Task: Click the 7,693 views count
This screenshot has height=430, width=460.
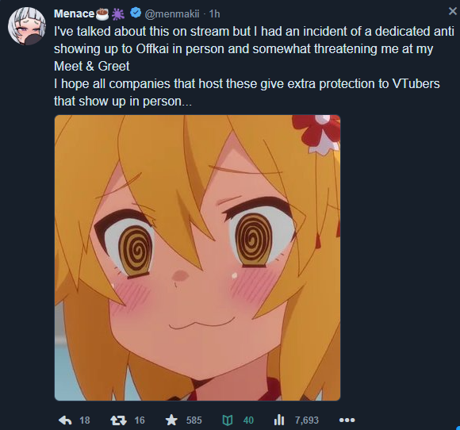Action: [307, 420]
